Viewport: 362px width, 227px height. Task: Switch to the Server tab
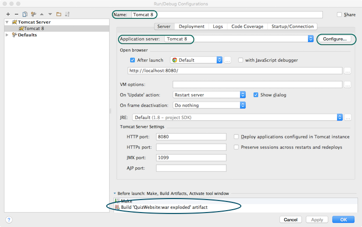[x=164, y=27]
